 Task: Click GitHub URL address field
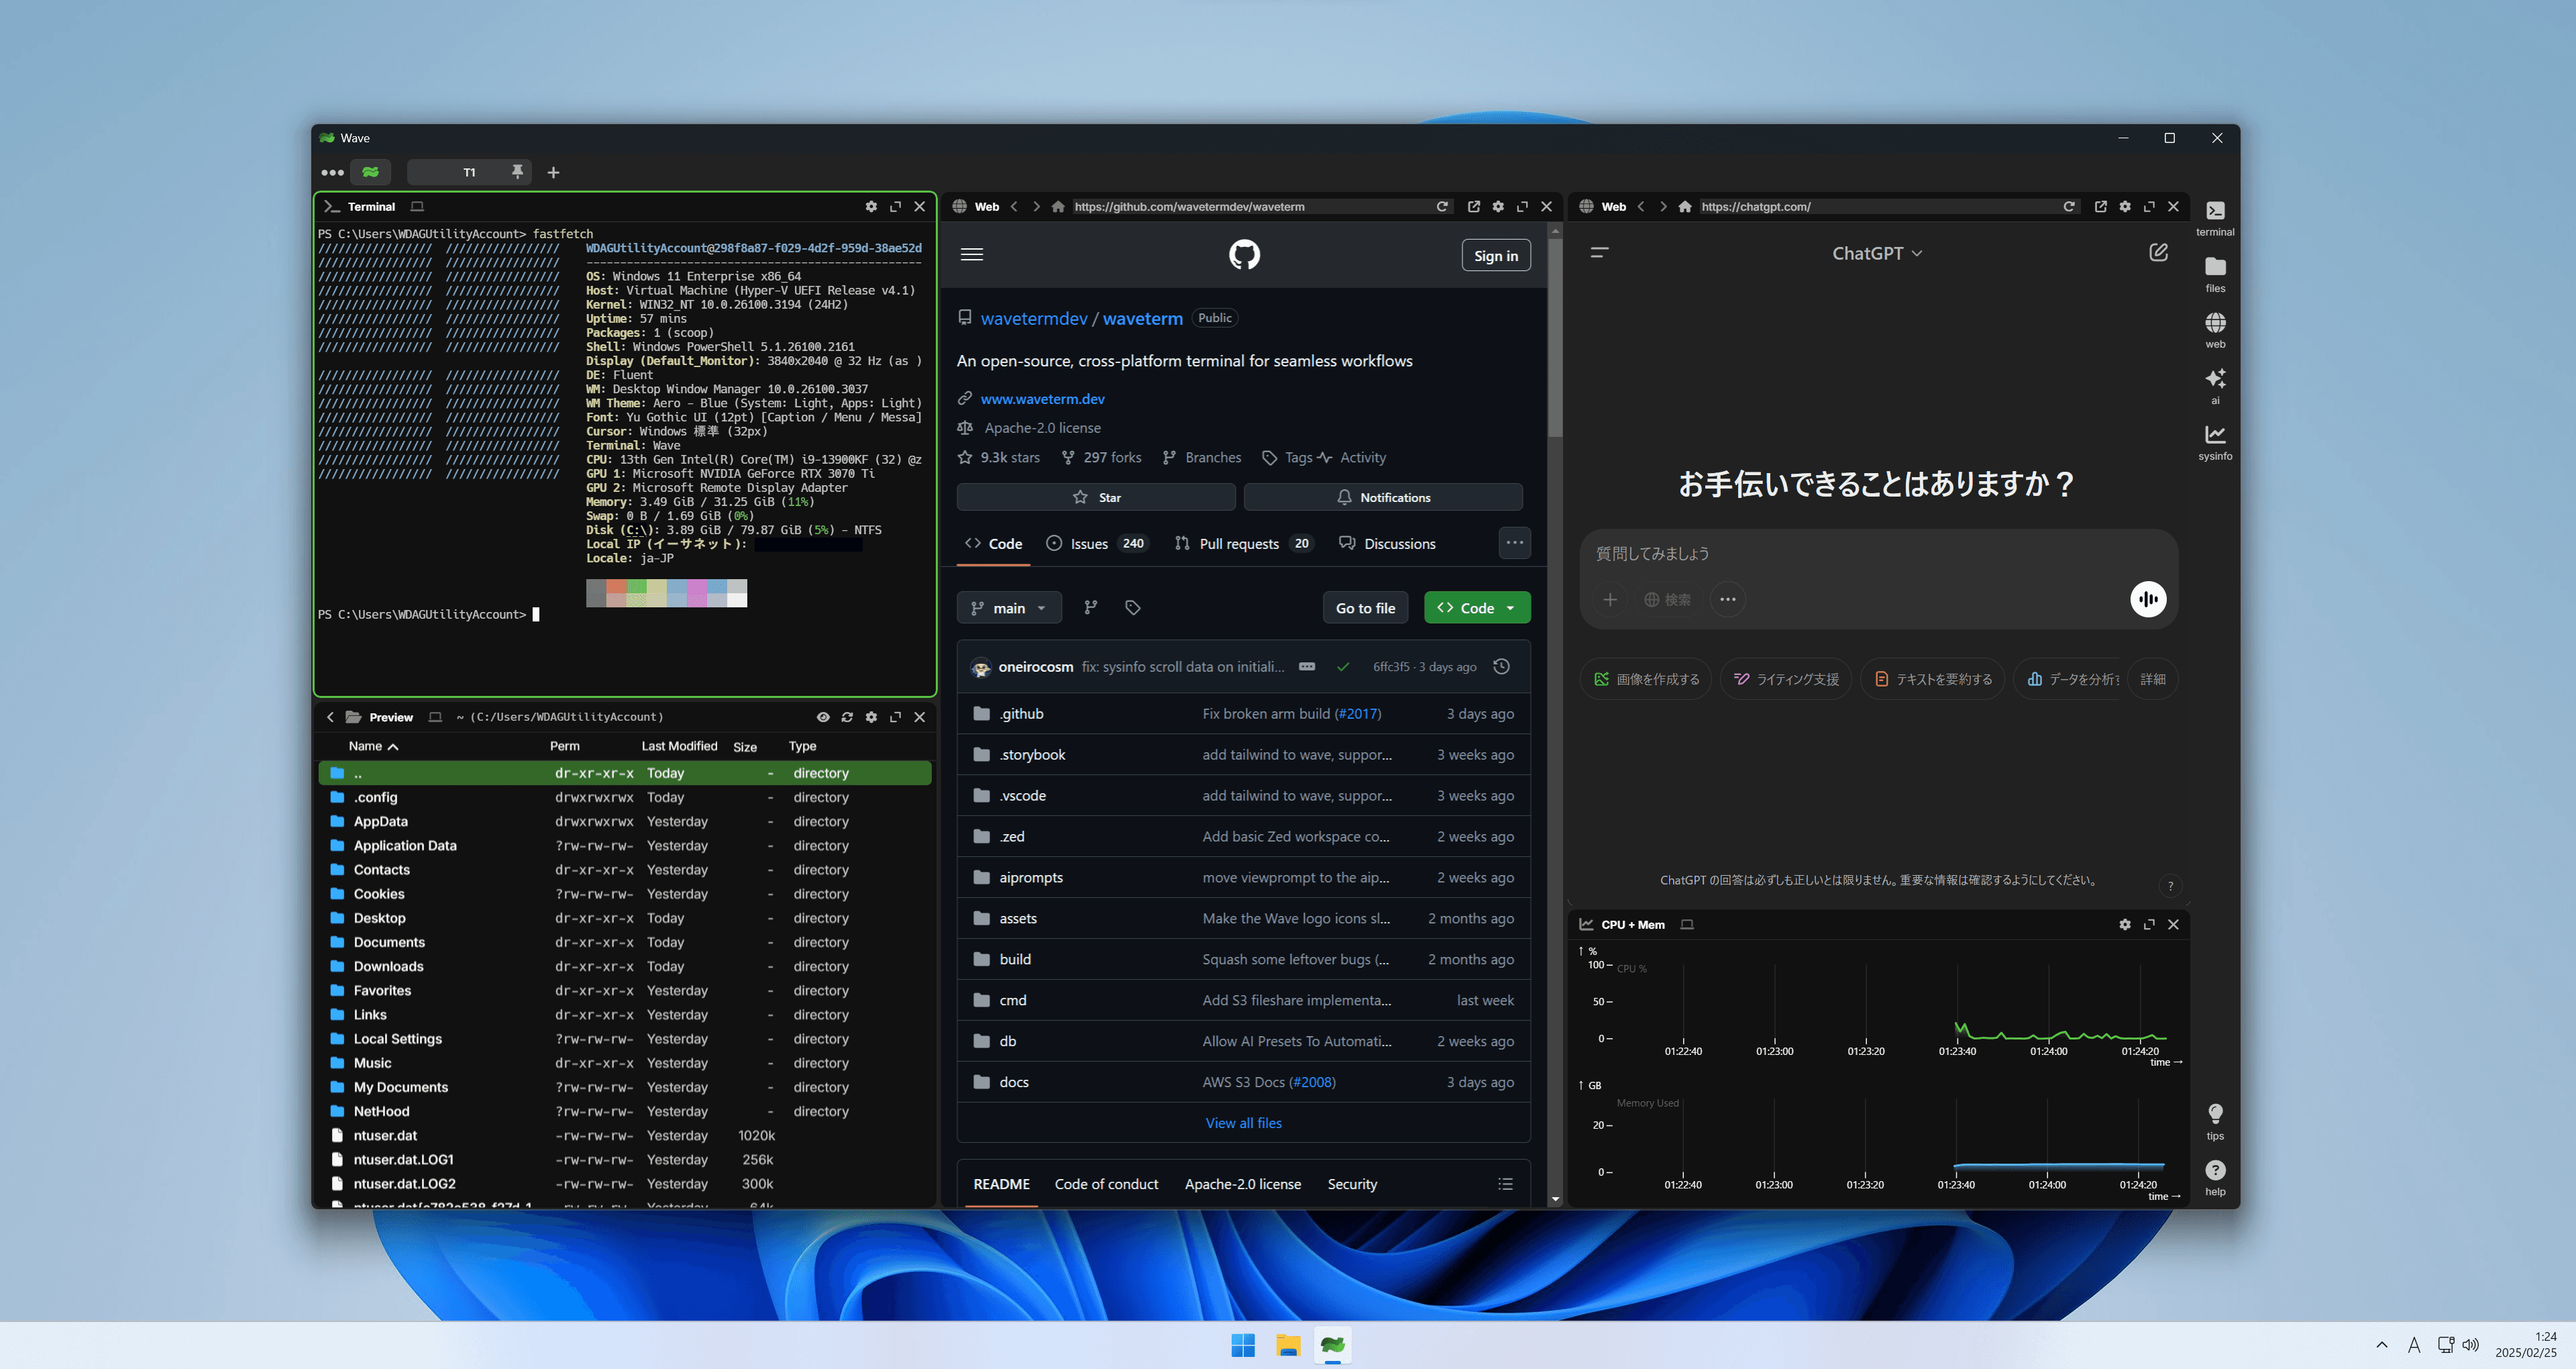pos(1250,206)
